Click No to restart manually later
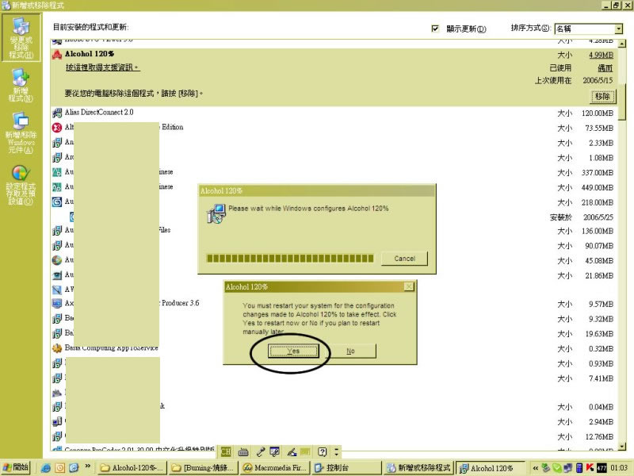The width and height of the screenshot is (634, 476). pos(350,351)
